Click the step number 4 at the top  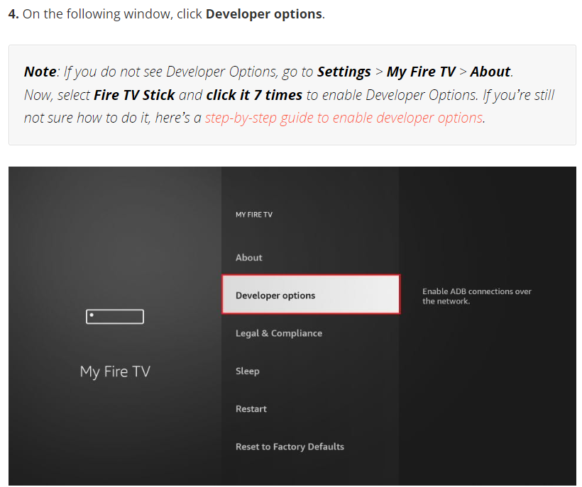[13, 14]
